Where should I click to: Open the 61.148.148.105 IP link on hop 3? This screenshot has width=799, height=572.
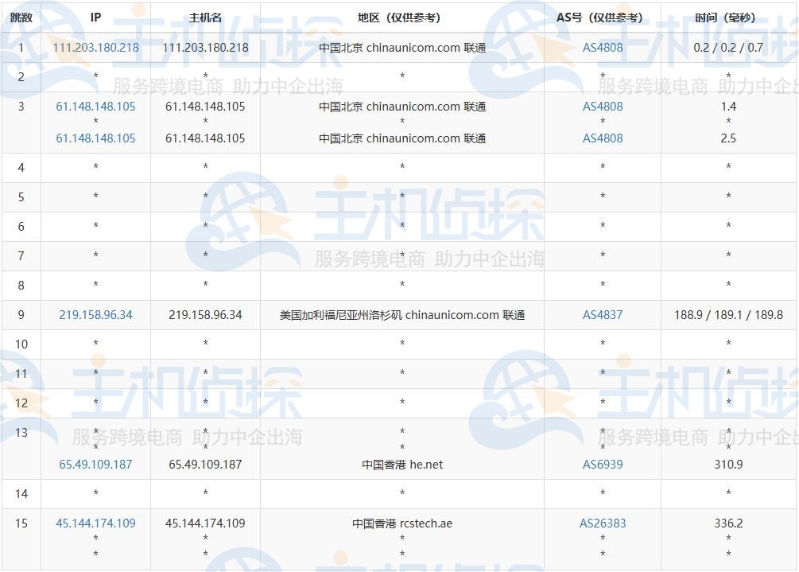[x=95, y=106]
